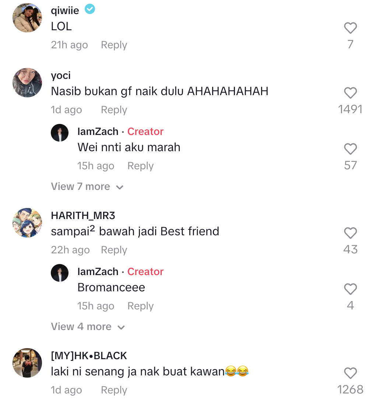Tap IamZach's avatar beside "Wei nnti aku marah"
Screen dimensions: 380x399
coord(60,133)
